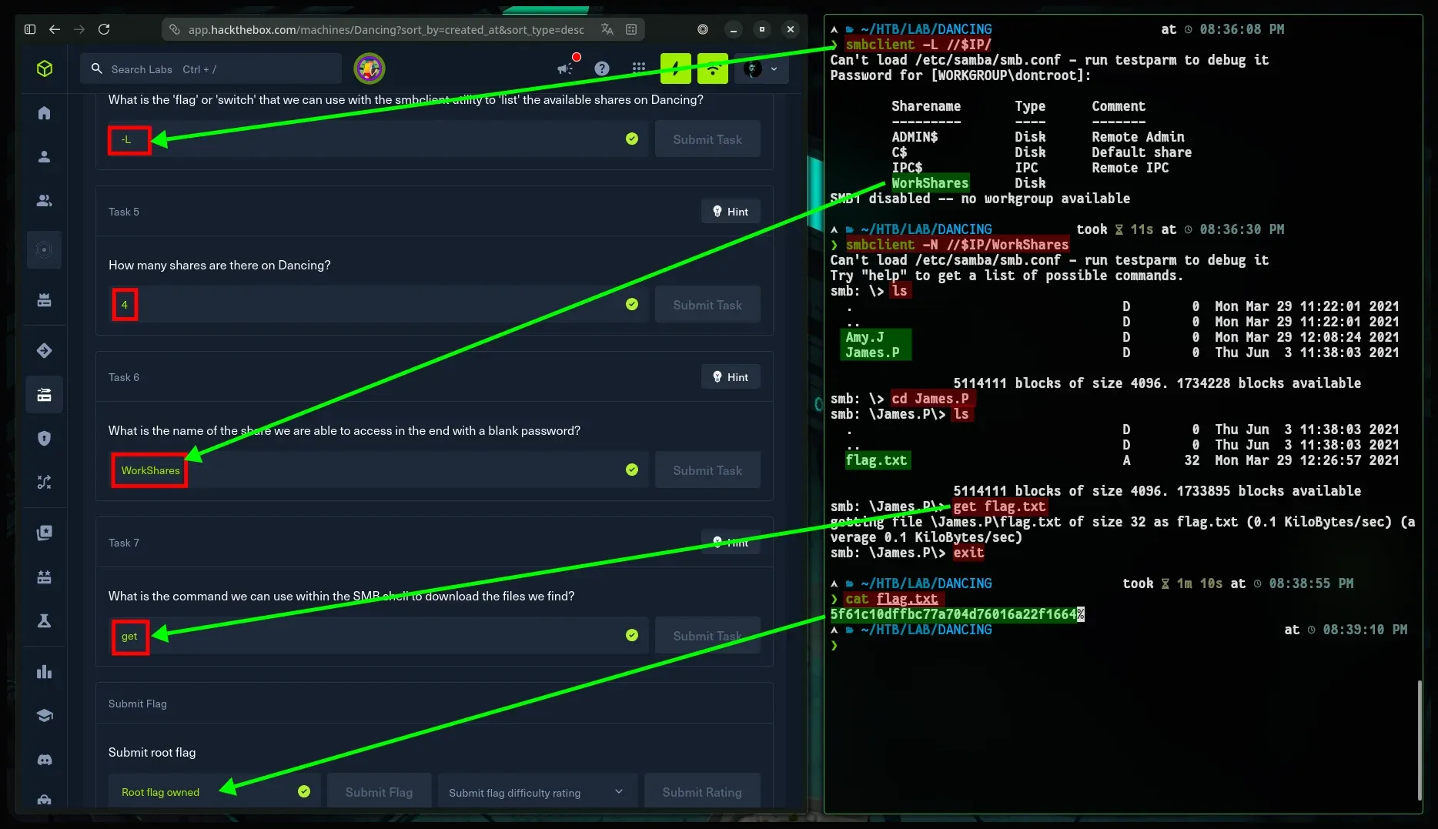Click the 'Task 6' heading text
Screen dimensions: 1438x829
coord(124,377)
